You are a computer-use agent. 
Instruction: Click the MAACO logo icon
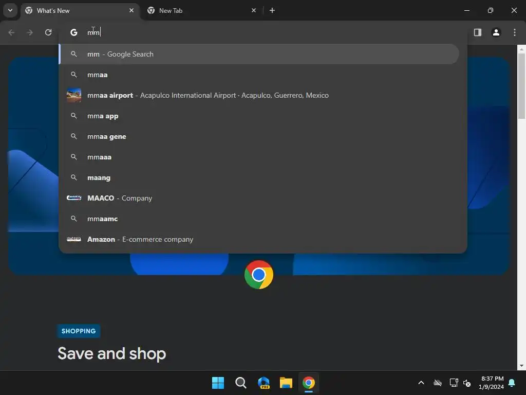(x=74, y=198)
